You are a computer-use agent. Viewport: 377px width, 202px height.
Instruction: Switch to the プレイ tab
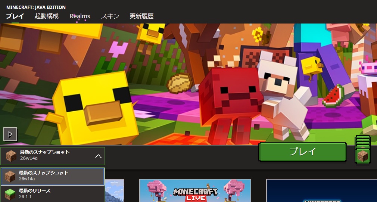tap(15, 16)
